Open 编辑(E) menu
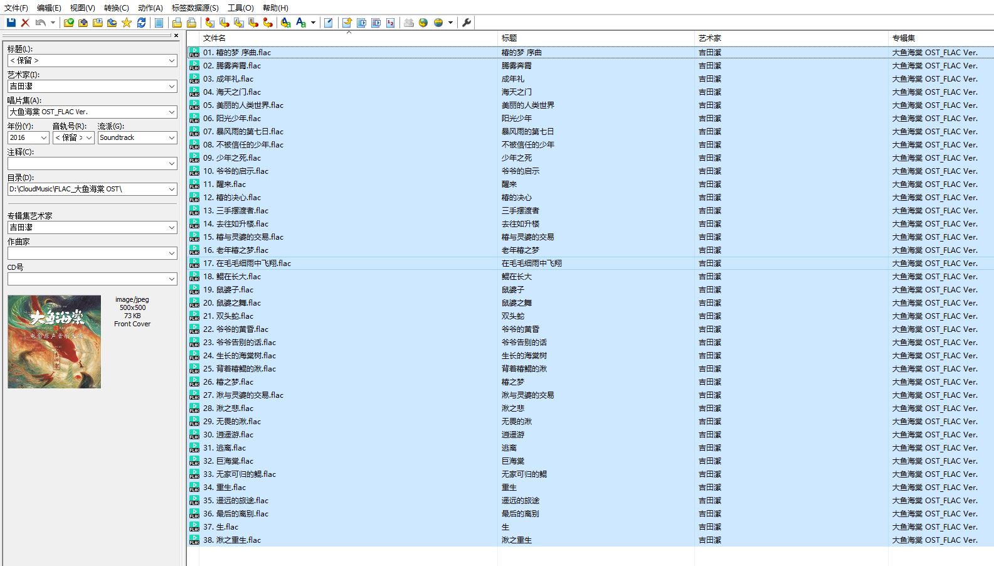 (49, 8)
